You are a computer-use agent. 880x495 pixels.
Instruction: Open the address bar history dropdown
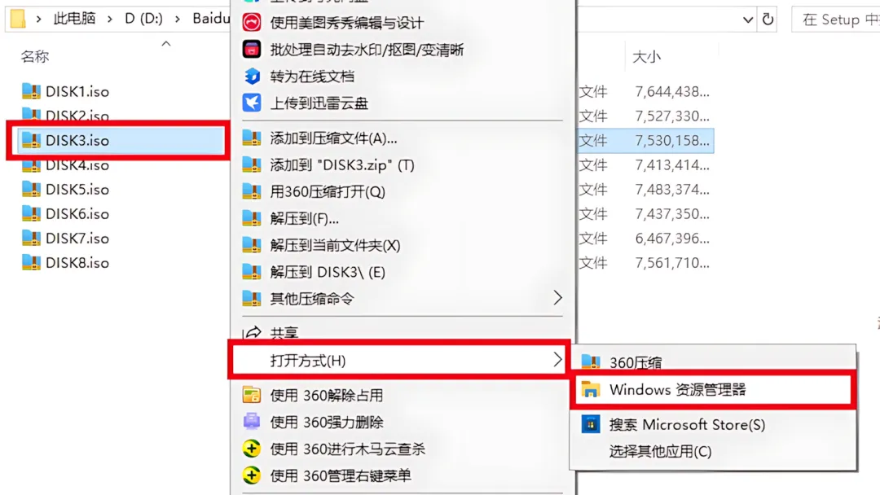(x=747, y=20)
